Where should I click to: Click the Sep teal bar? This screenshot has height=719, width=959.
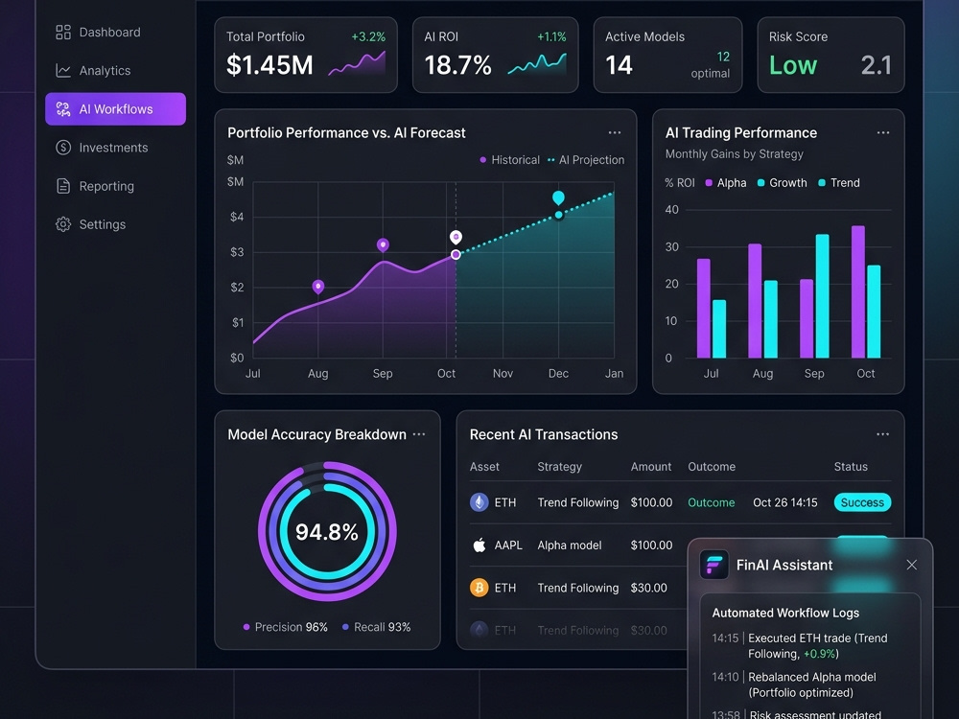pos(823,296)
